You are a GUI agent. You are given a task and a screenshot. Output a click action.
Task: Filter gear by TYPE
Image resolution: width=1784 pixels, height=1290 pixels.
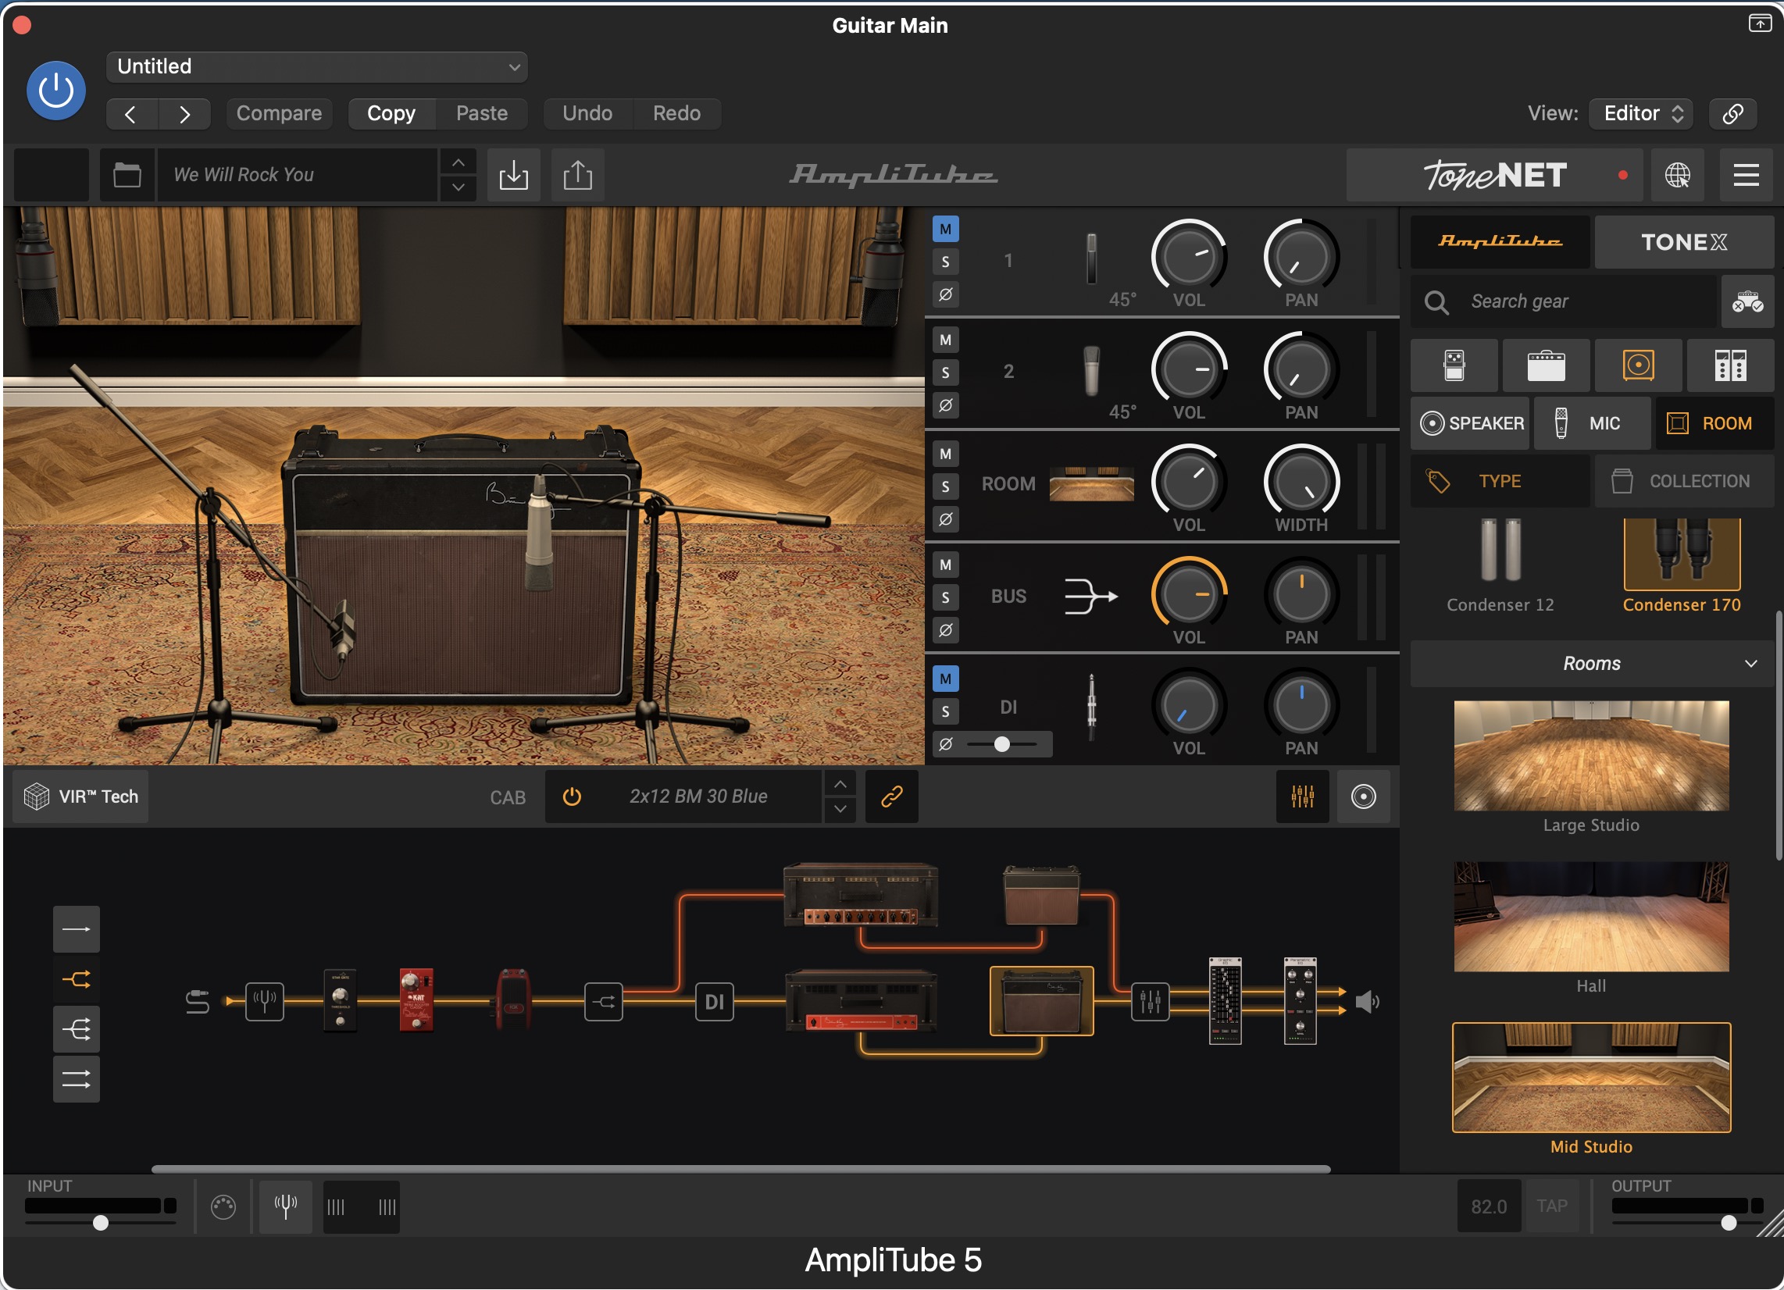[x=1499, y=481]
